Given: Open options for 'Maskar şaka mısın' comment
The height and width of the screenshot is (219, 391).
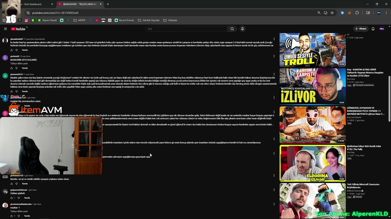Looking at the screenshot, I should coord(274,74).
